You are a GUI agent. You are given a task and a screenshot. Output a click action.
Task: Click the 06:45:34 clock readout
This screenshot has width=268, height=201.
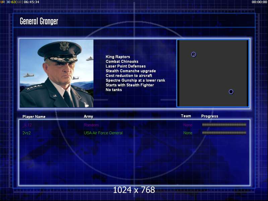[31, 2]
